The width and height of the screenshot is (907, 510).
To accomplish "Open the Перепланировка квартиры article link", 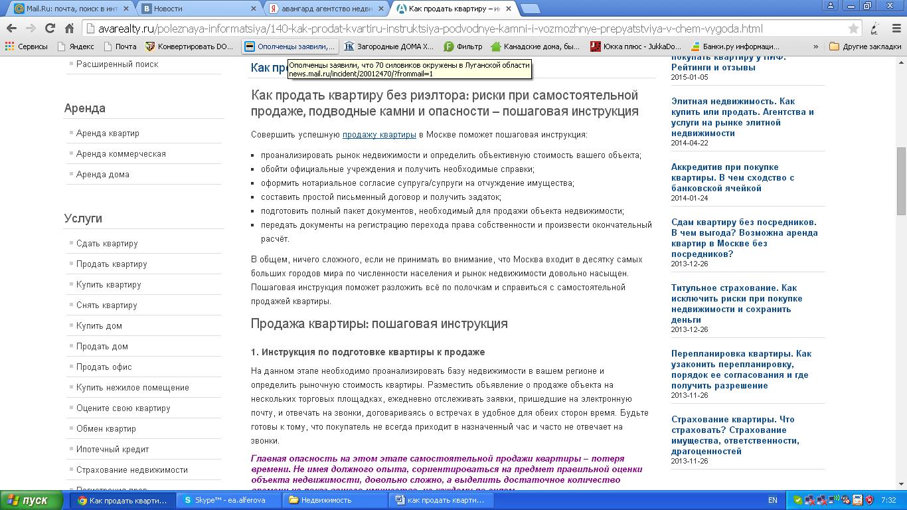I will [x=741, y=369].
